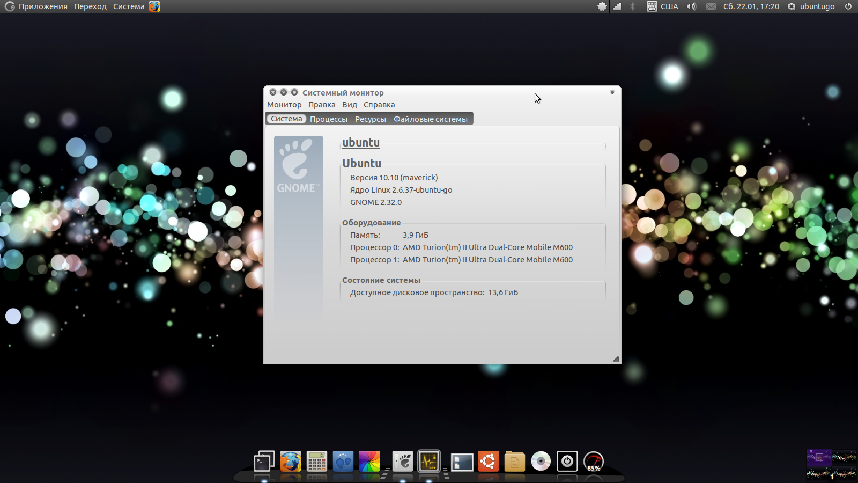Click the Память 3,9 ГиБ value
858x483 pixels.
pos(416,235)
